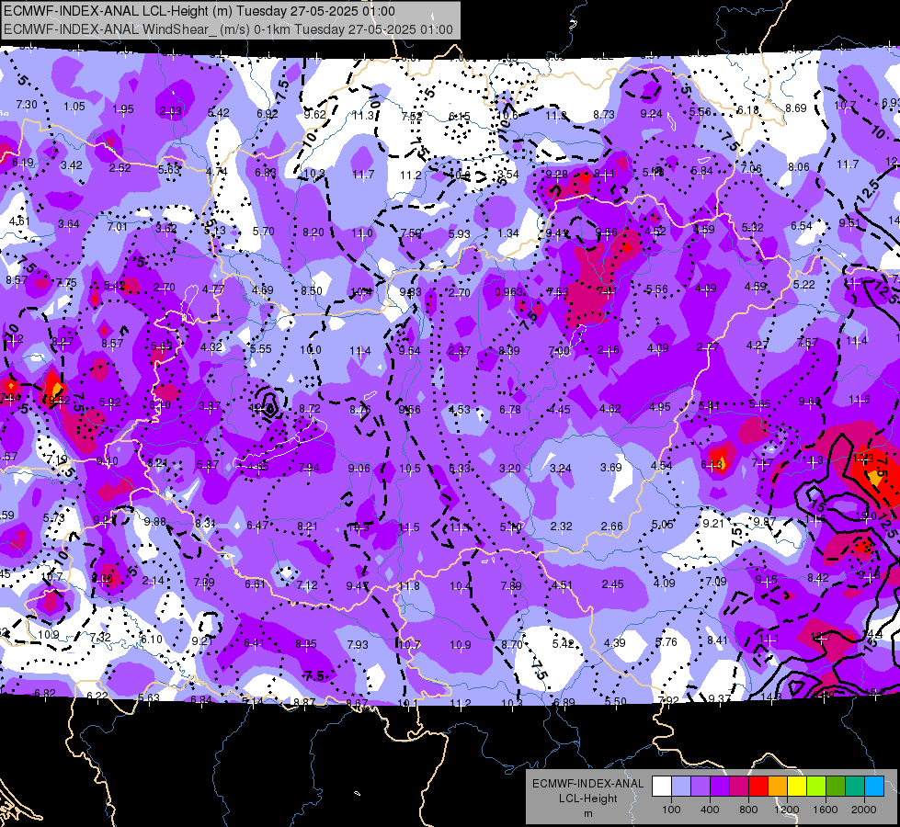Click the wind shear value 7.30
The image size is (900, 827).
[27, 105]
